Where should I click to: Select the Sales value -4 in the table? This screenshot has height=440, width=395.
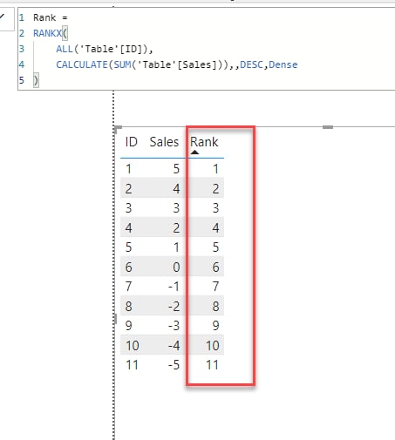point(174,346)
